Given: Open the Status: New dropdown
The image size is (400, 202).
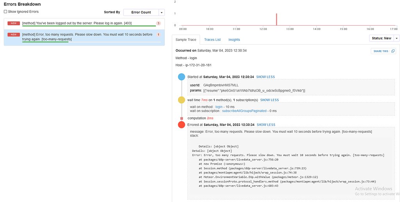Looking at the screenshot, I should click(381, 38).
